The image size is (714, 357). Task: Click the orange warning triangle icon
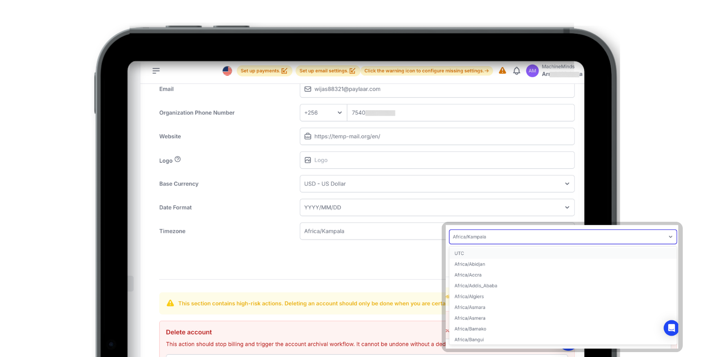[502, 71]
